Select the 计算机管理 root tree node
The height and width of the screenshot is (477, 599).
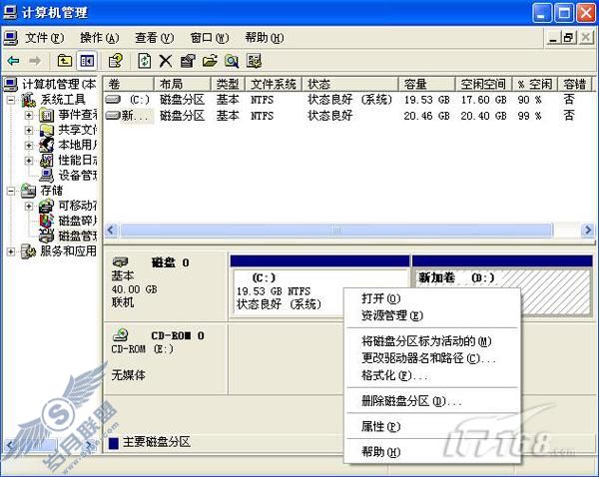[51, 85]
